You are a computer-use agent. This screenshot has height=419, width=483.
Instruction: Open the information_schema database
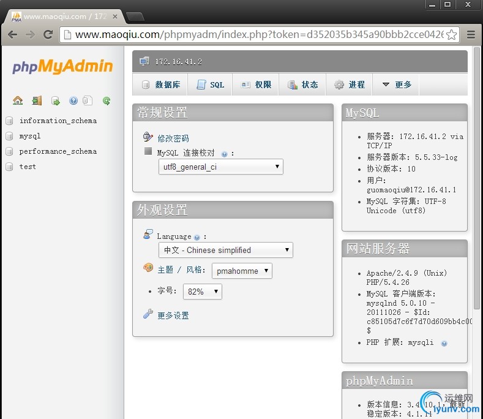coord(58,121)
